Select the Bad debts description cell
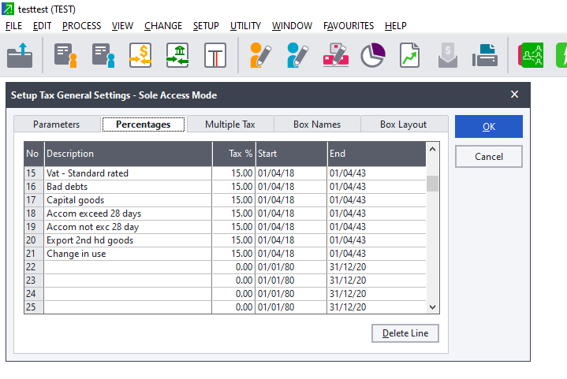The height and width of the screenshot is (379, 567). (128, 187)
